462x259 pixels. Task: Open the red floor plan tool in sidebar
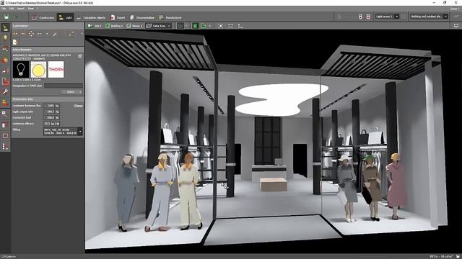click(5, 81)
